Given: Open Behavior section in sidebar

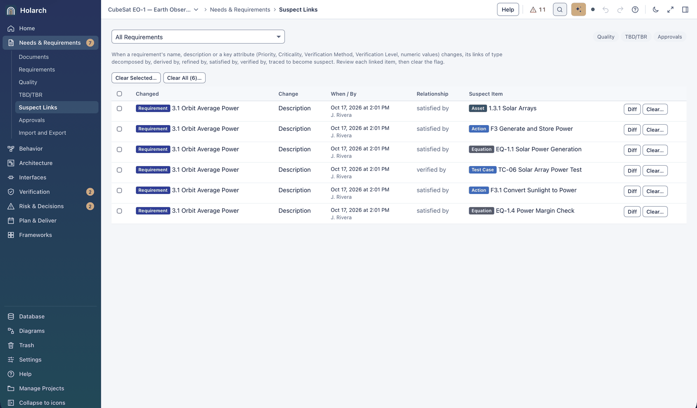Looking at the screenshot, I should (51, 149).
